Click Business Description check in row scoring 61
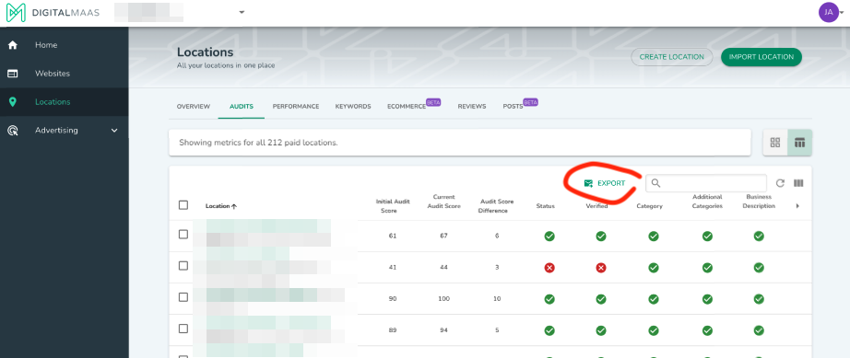 759,236
